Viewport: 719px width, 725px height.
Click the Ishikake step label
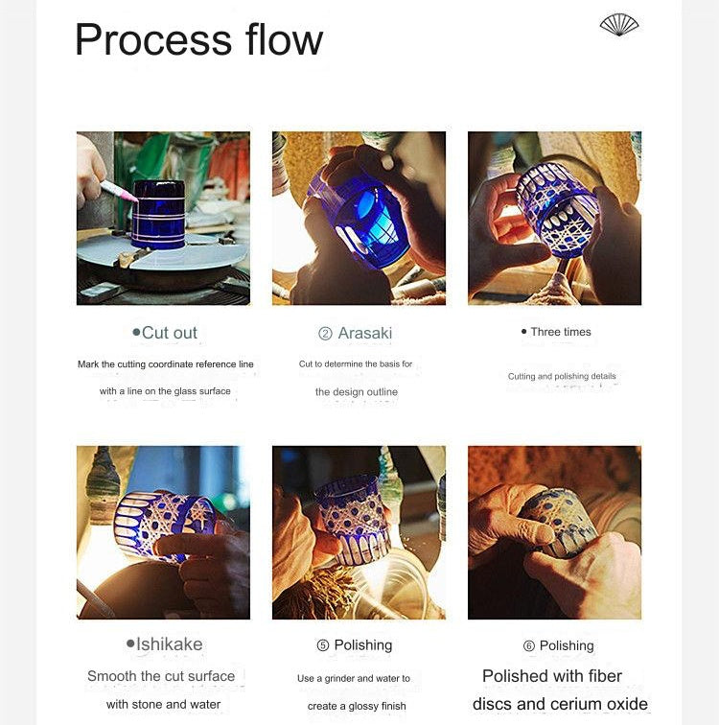click(x=169, y=644)
